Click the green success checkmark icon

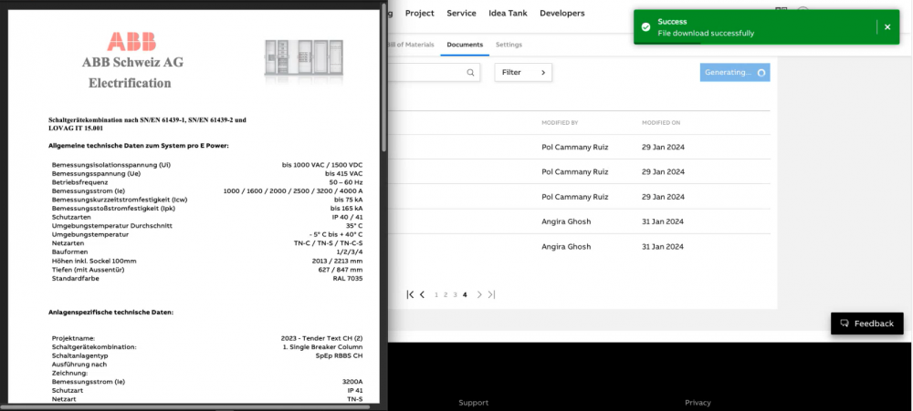tap(645, 27)
